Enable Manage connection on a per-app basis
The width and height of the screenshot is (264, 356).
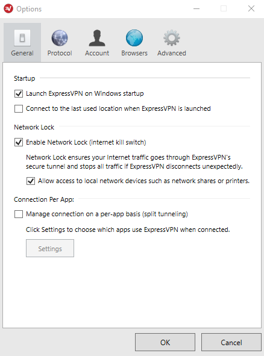tap(19, 214)
